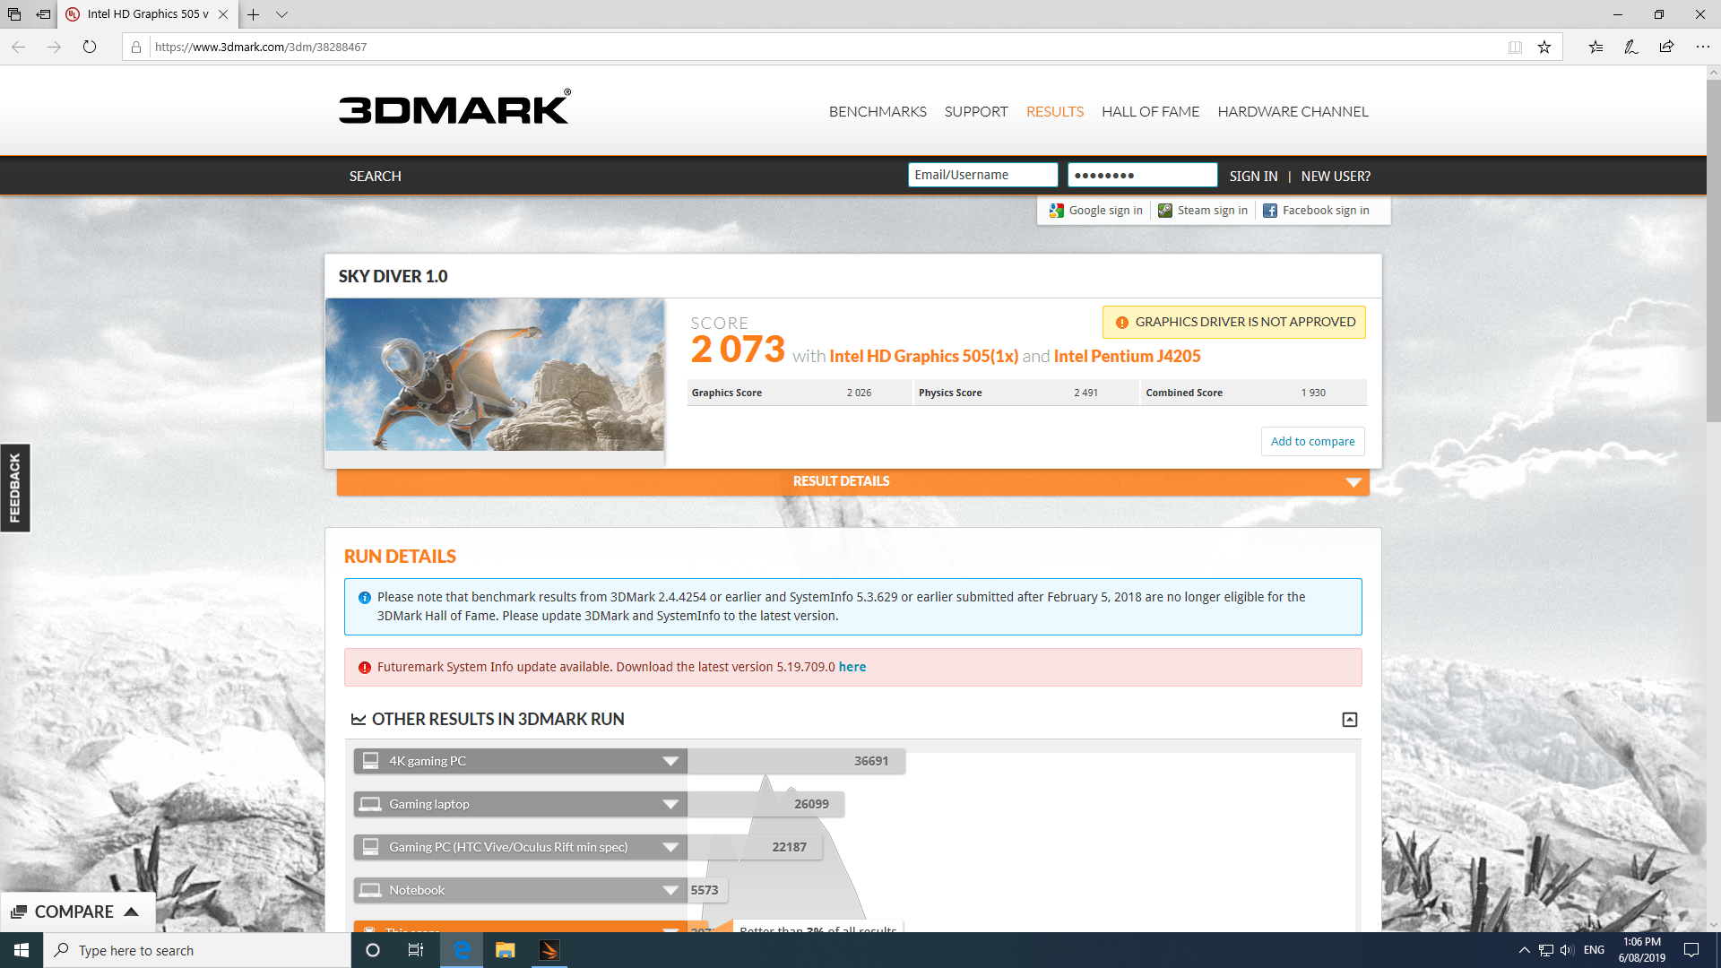Click Facebook sign in
This screenshot has height=968, width=1721.
[x=1316, y=211]
